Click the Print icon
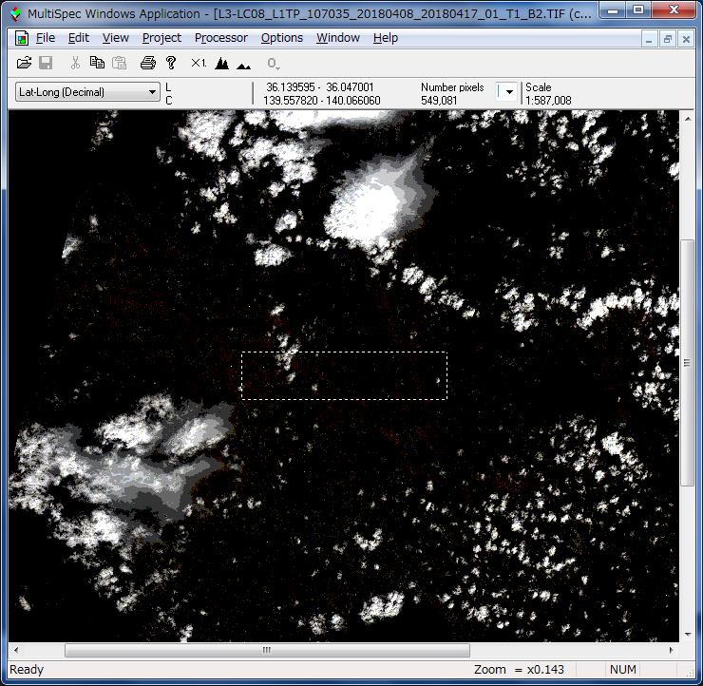This screenshot has height=686, width=703. point(148,63)
